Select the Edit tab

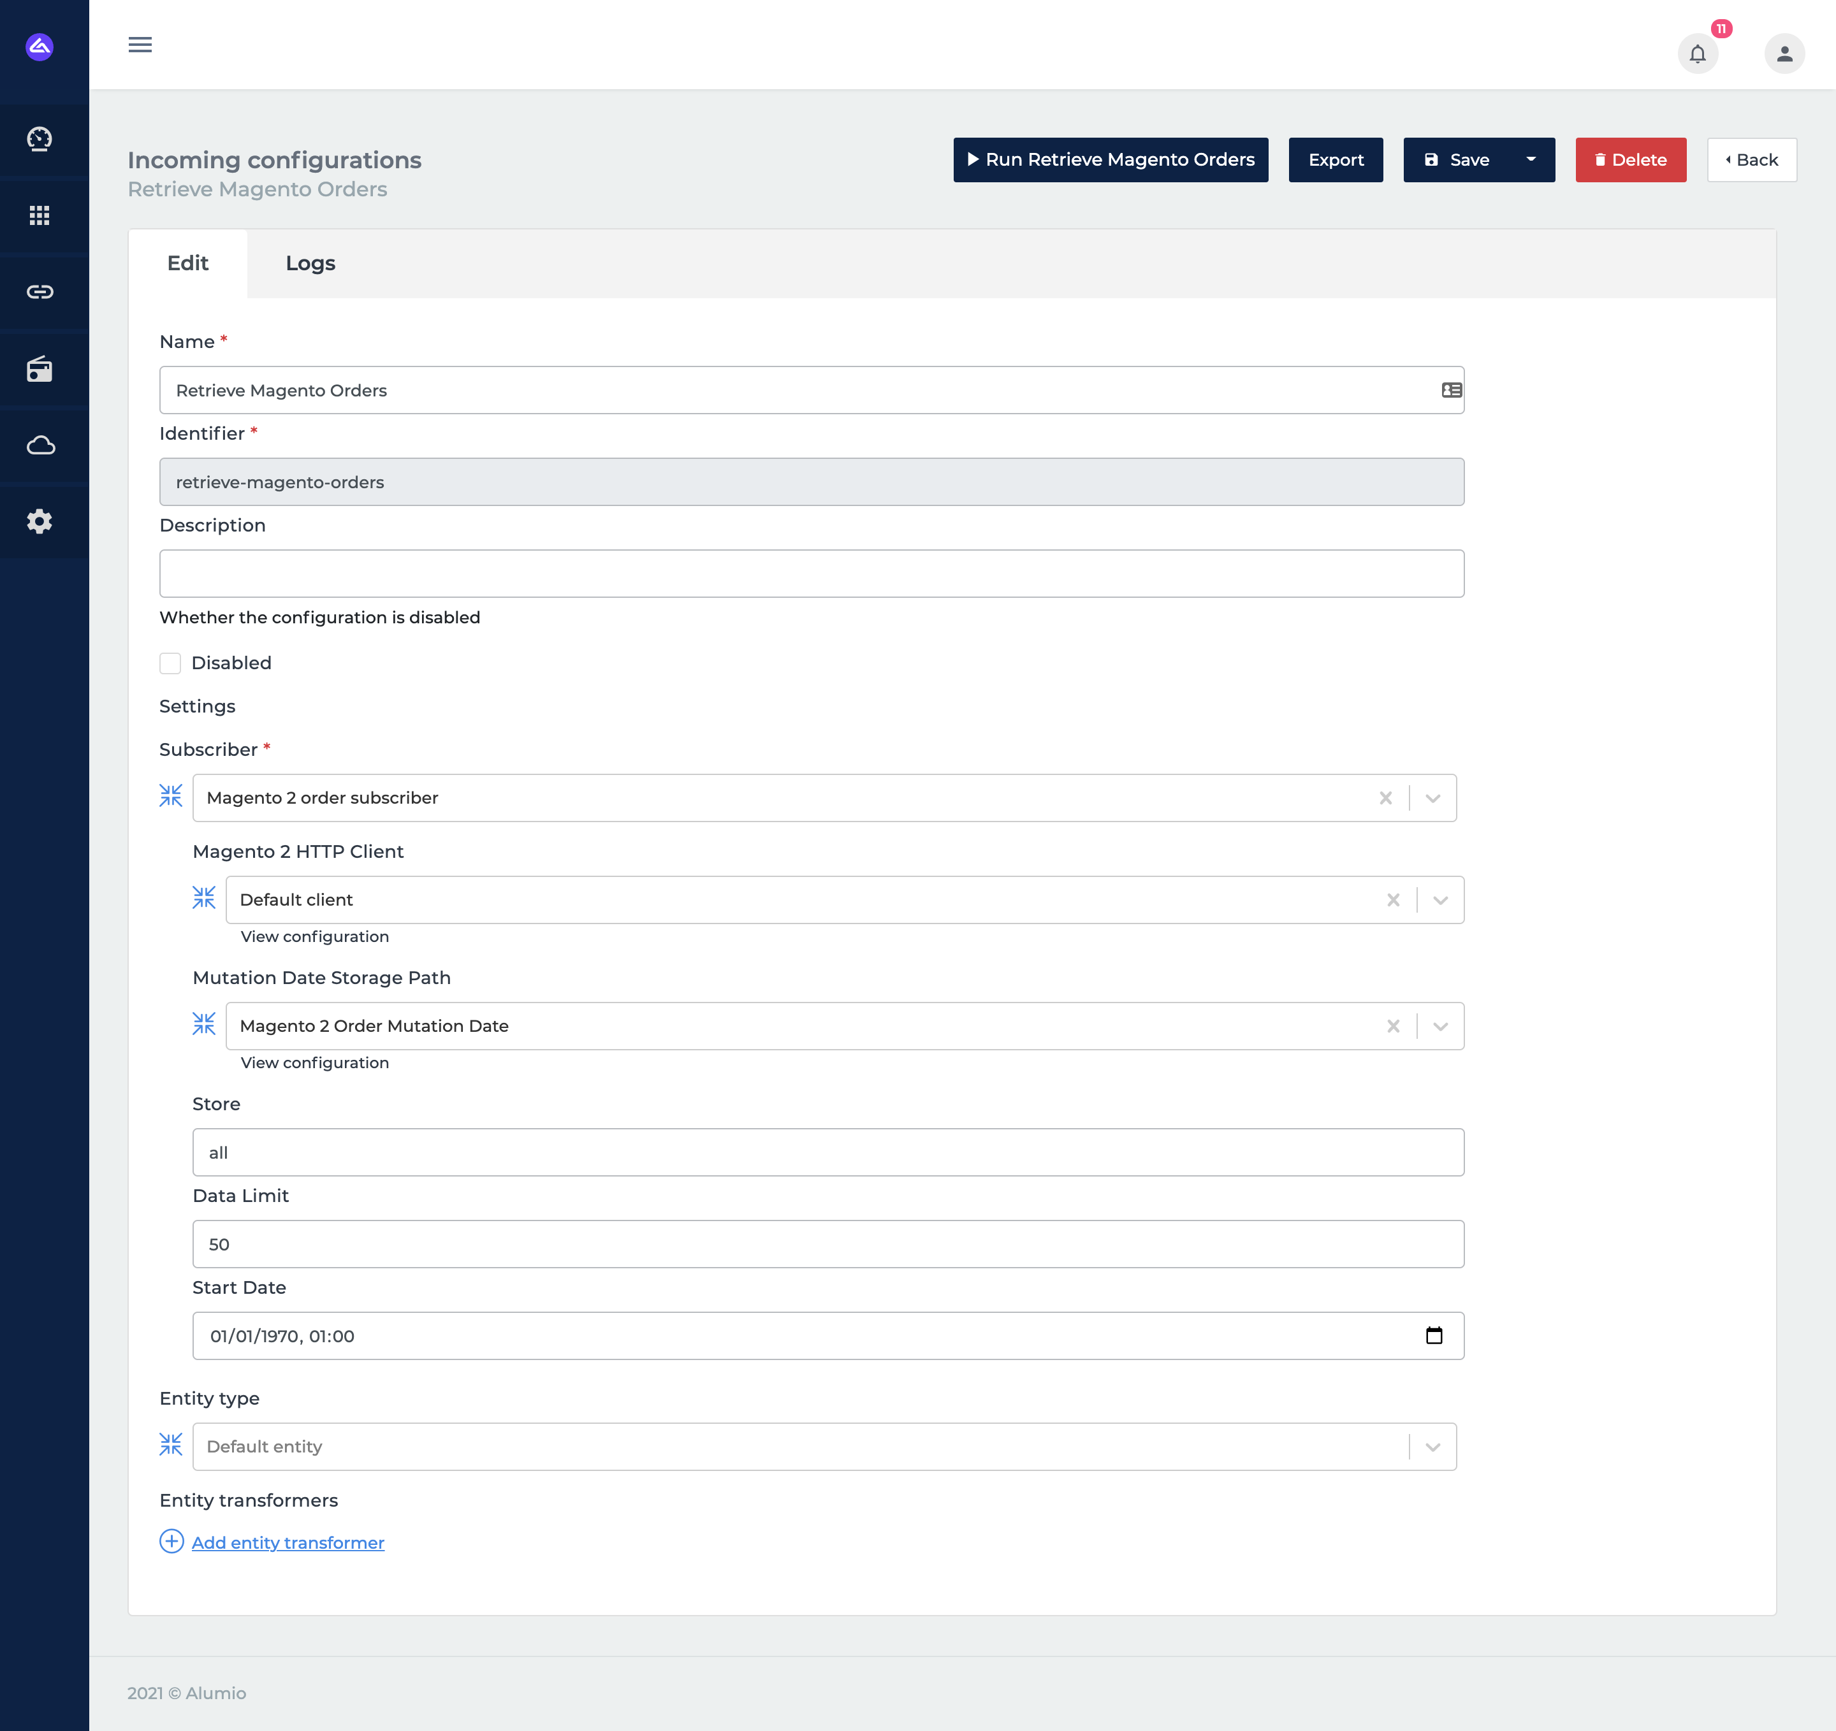pos(187,263)
